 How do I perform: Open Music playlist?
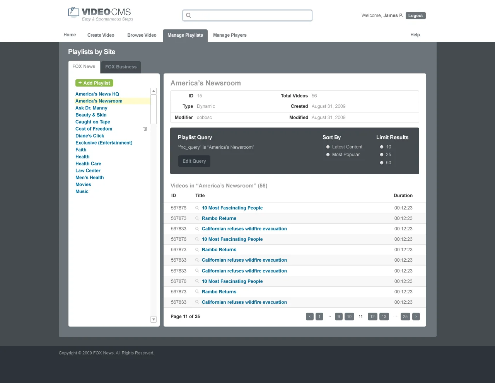point(82,191)
